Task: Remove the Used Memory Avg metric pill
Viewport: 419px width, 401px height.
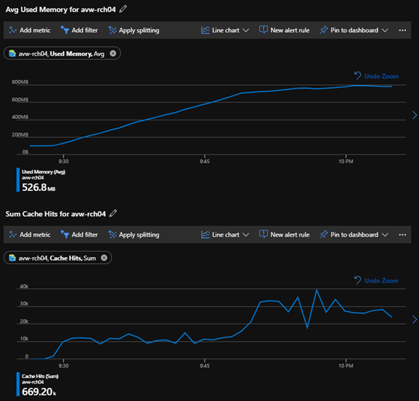Action: 113,53
